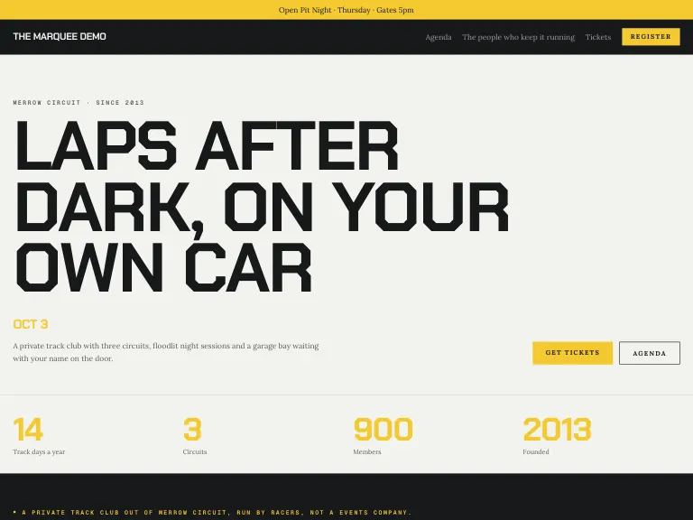Click the 'Members' stat label

click(367, 451)
